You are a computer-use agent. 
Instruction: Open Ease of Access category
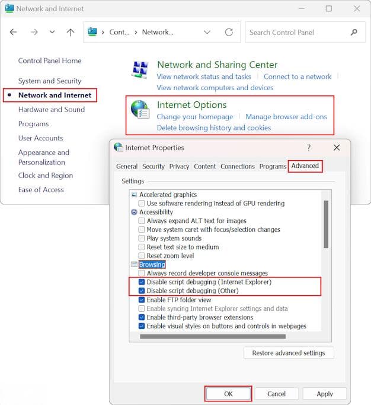pyautogui.click(x=41, y=190)
